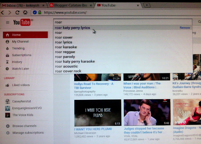Close the YouTube tab
The height and width of the screenshot is (144, 201).
click(x=138, y=5)
